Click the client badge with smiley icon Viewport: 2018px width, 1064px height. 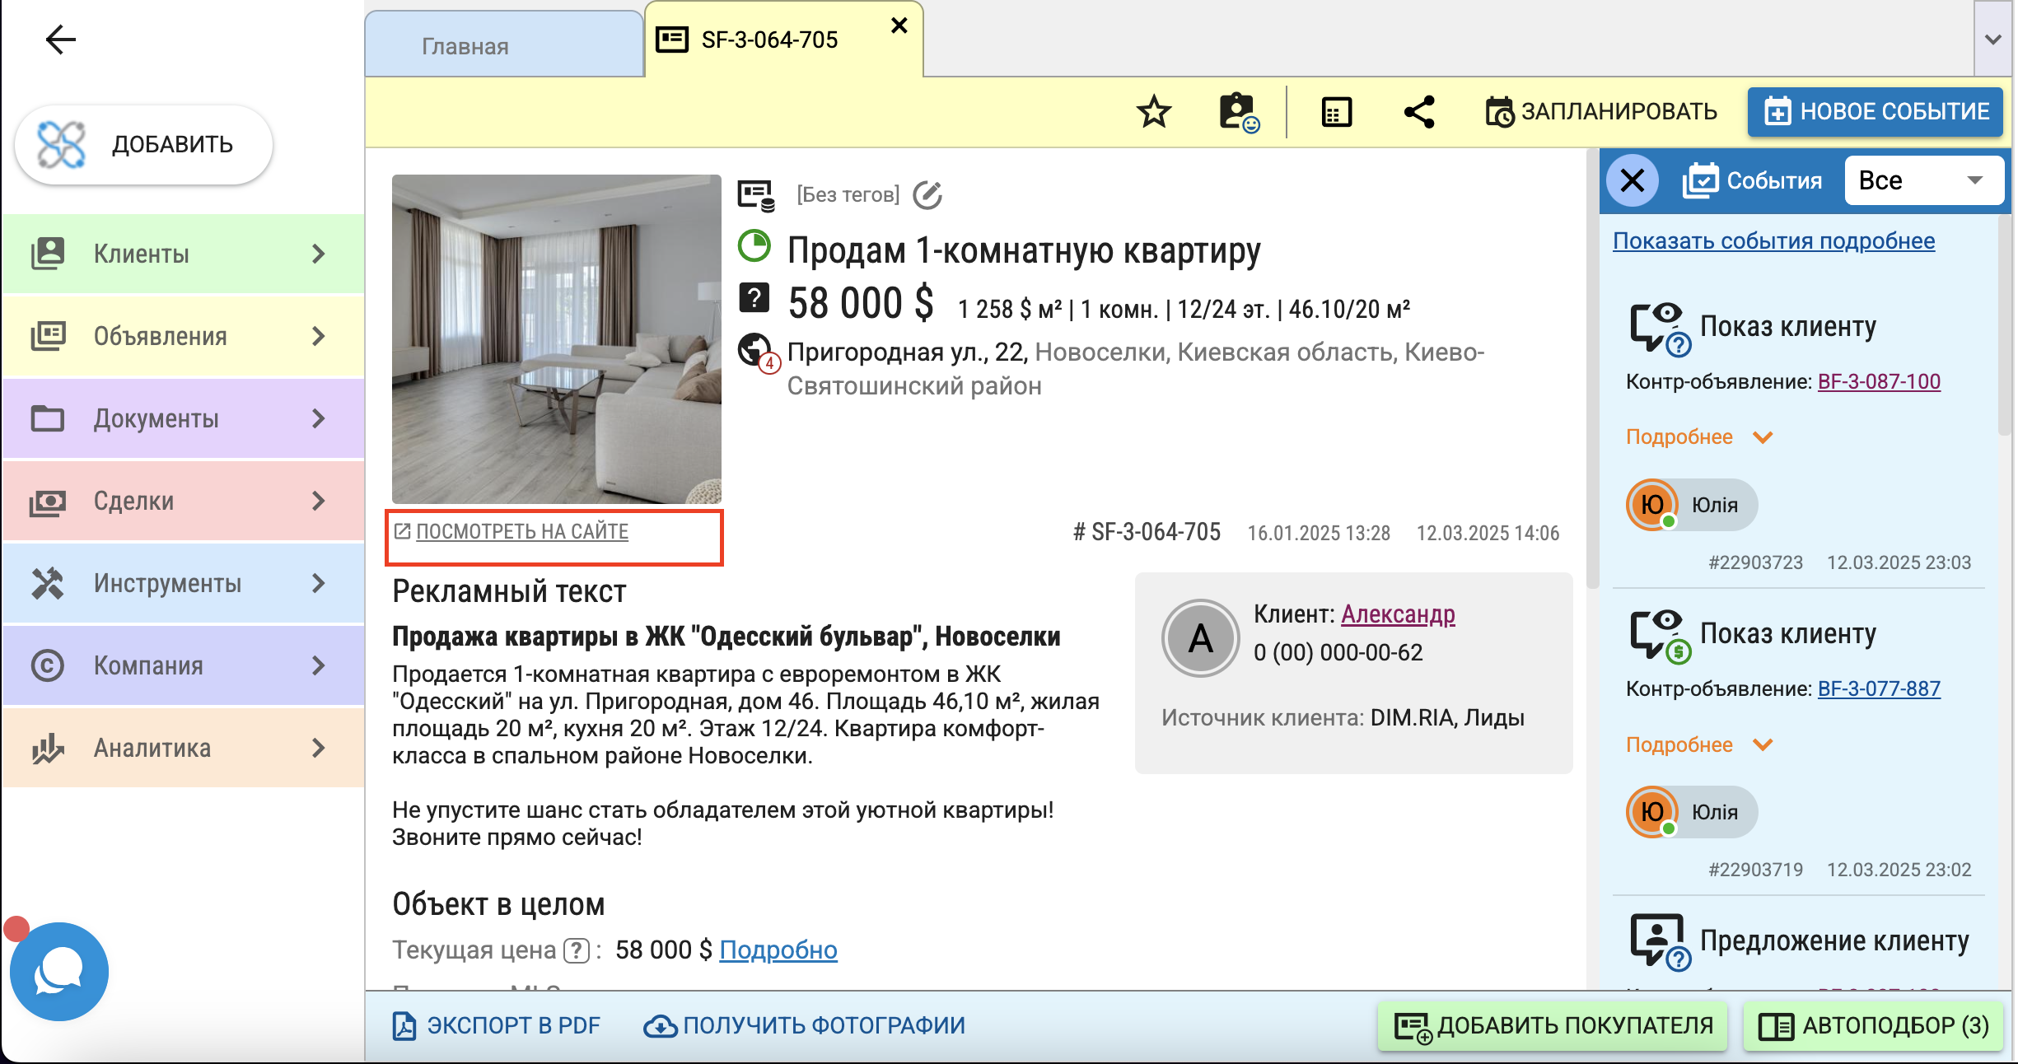(x=1239, y=112)
